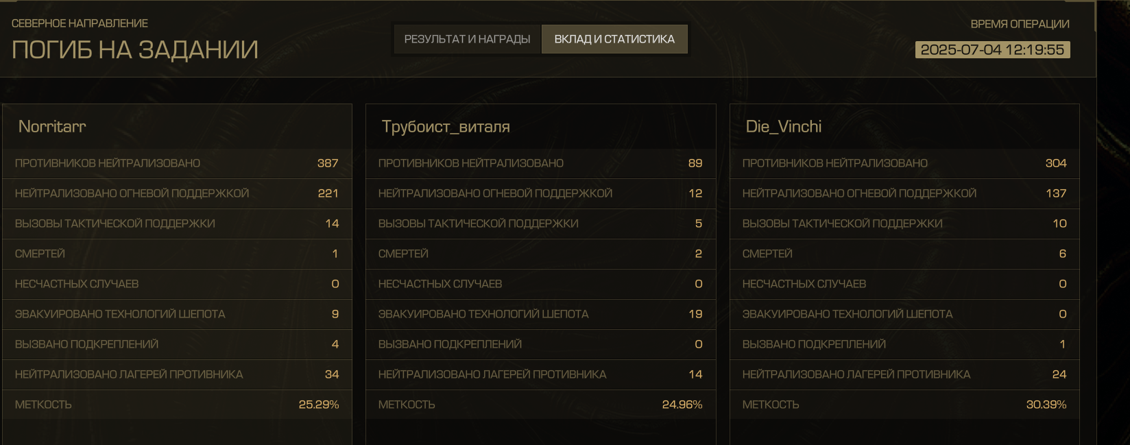Click the operation timestamp 2025-07-04 12:19:55
Screen dimensions: 1130x445
[991, 50]
